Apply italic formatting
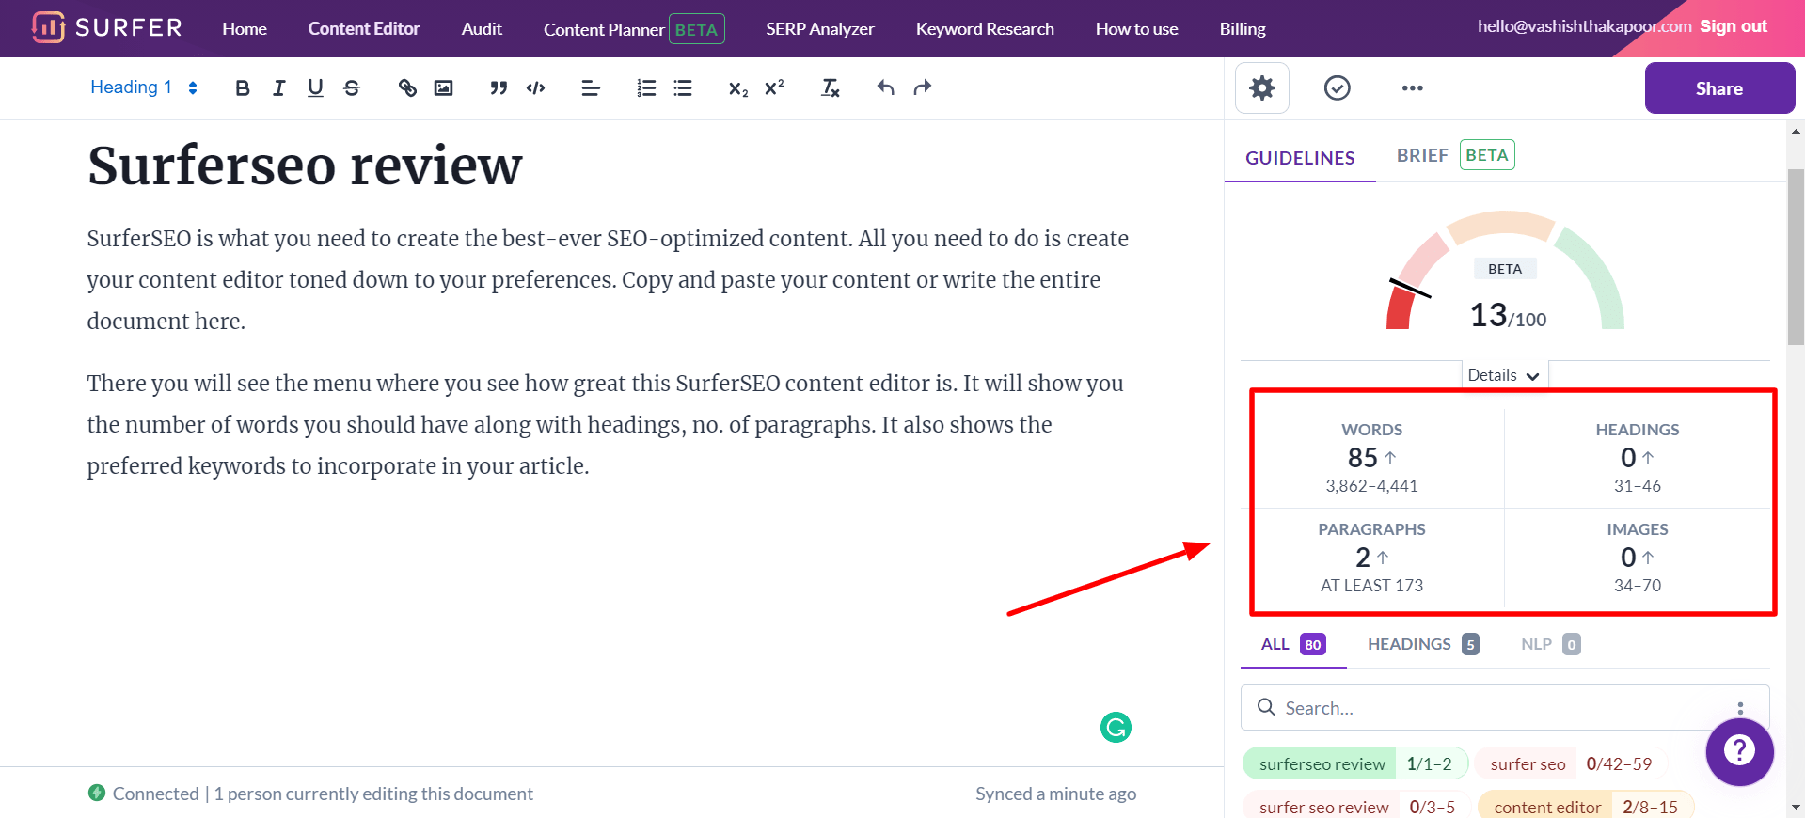The width and height of the screenshot is (1805, 818). point(278,87)
